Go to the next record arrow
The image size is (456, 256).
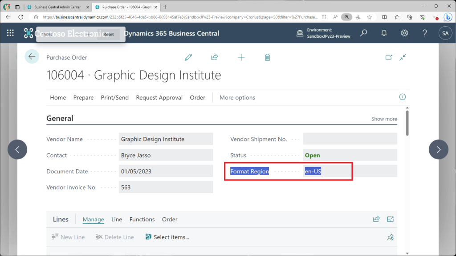pyautogui.click(x=439, y=149)
